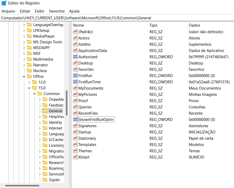Click the string icon beside MyPictures

(x=75, y=94)
